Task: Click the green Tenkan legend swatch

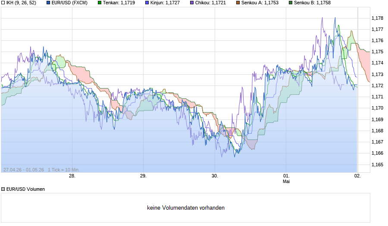Action: tap(100, 3)
